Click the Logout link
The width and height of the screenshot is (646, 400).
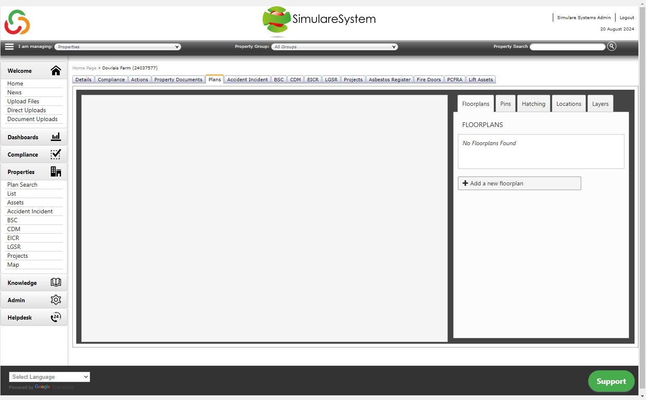click(627, 18)
